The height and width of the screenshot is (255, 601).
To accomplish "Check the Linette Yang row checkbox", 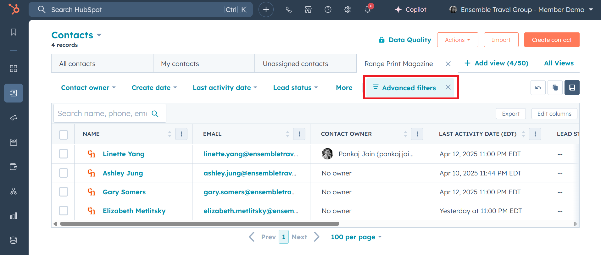I will (x=64, y=154).
